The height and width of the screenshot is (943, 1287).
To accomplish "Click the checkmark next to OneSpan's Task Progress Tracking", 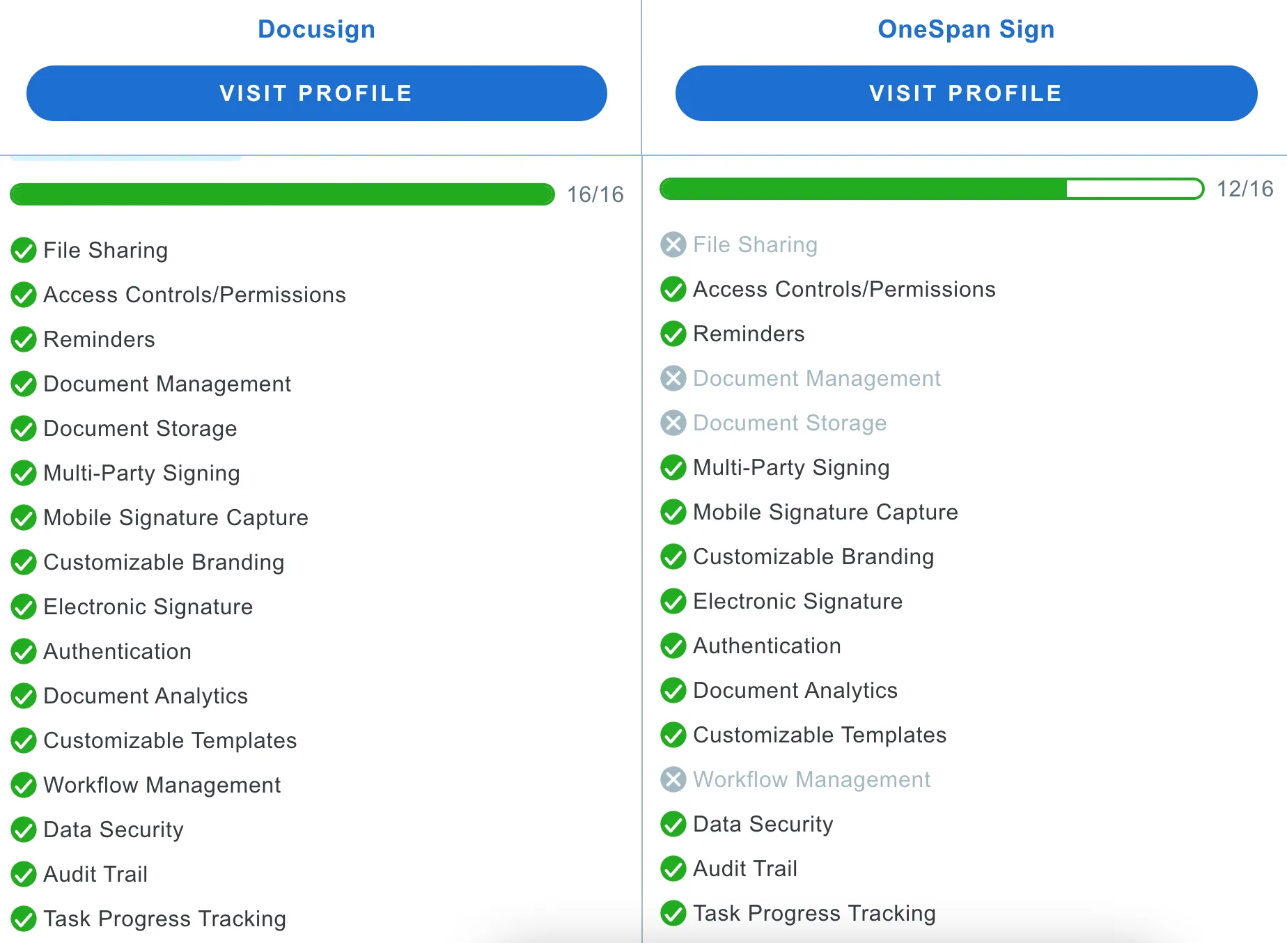I will coord(673,913).
